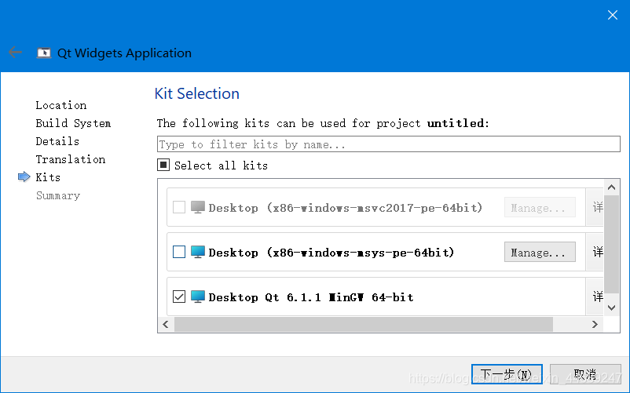Screen dimensions: 630x393
Task: Click the monitor icon for Qt 6.1.1 MinGW kit
Action: (198, 297)
